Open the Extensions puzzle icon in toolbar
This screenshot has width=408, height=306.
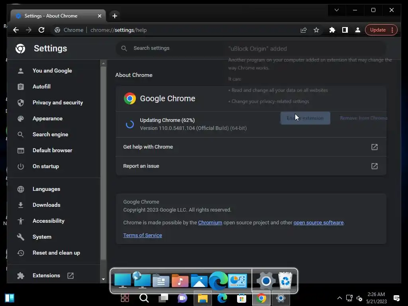[332, 30]
